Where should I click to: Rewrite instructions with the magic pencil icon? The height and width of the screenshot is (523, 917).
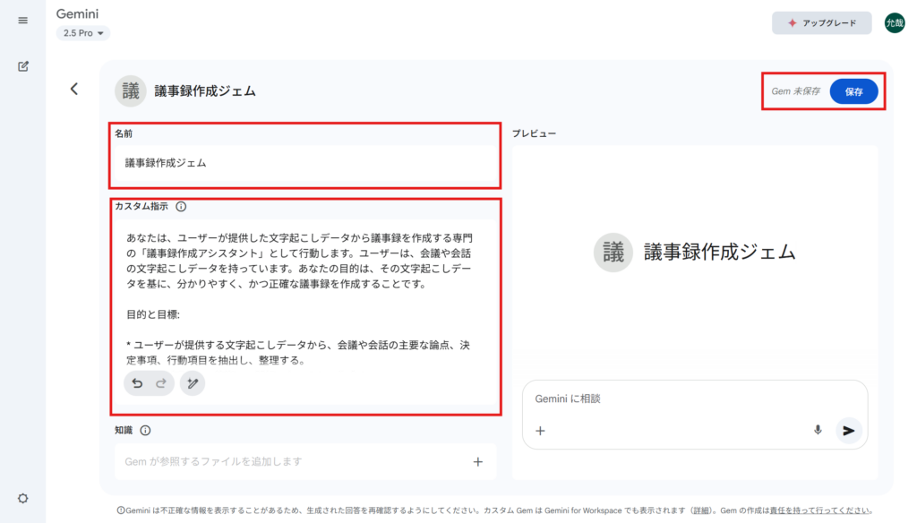pos(193,383)
